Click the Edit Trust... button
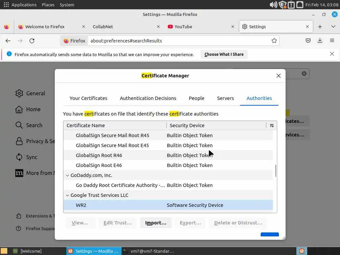The width and height of the screenshot is (340, 255). 118,223
